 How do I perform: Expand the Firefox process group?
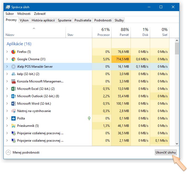(x=7, y=52)
